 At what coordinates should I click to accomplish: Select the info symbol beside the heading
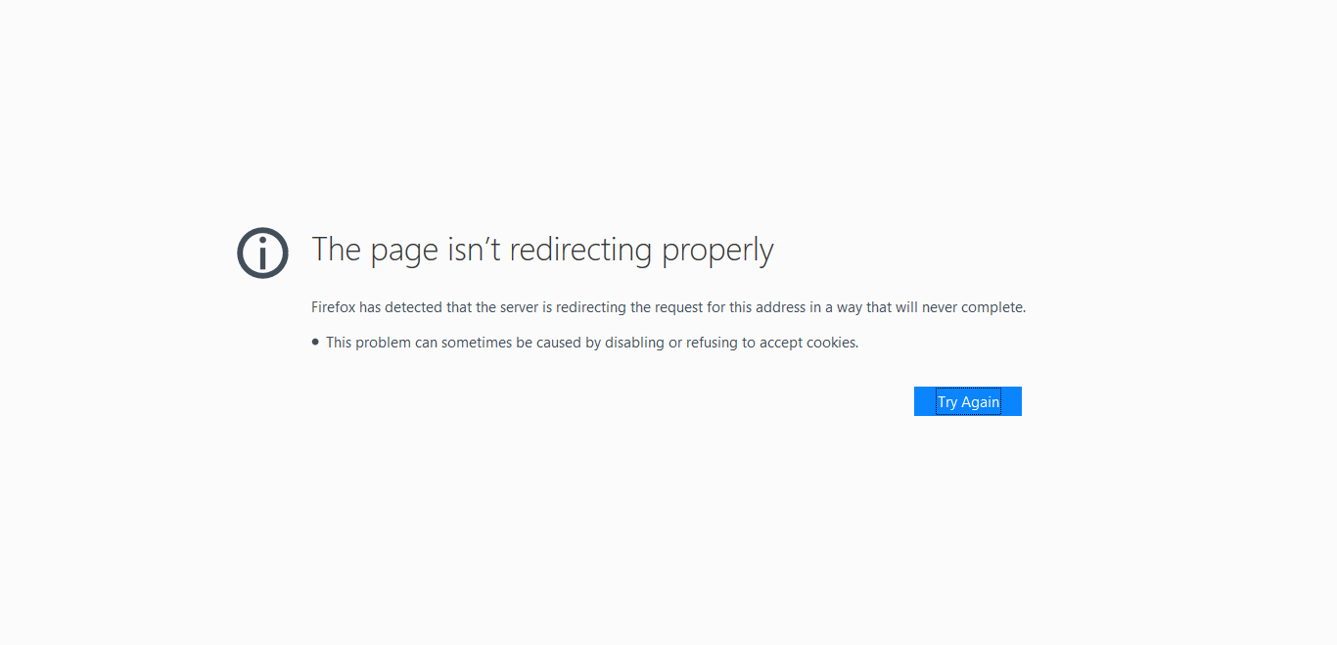pos(262,253)
